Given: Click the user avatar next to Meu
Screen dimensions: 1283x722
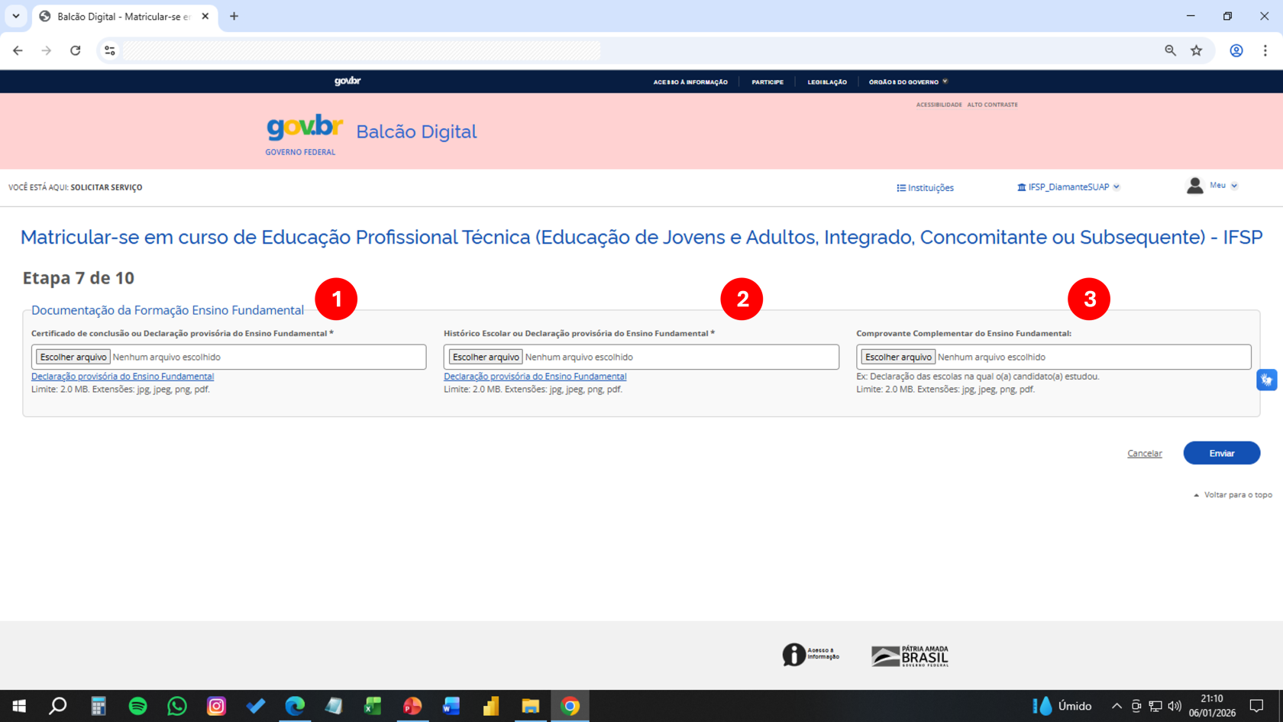Looking at the screenshot, I should tap(1194, 185).
